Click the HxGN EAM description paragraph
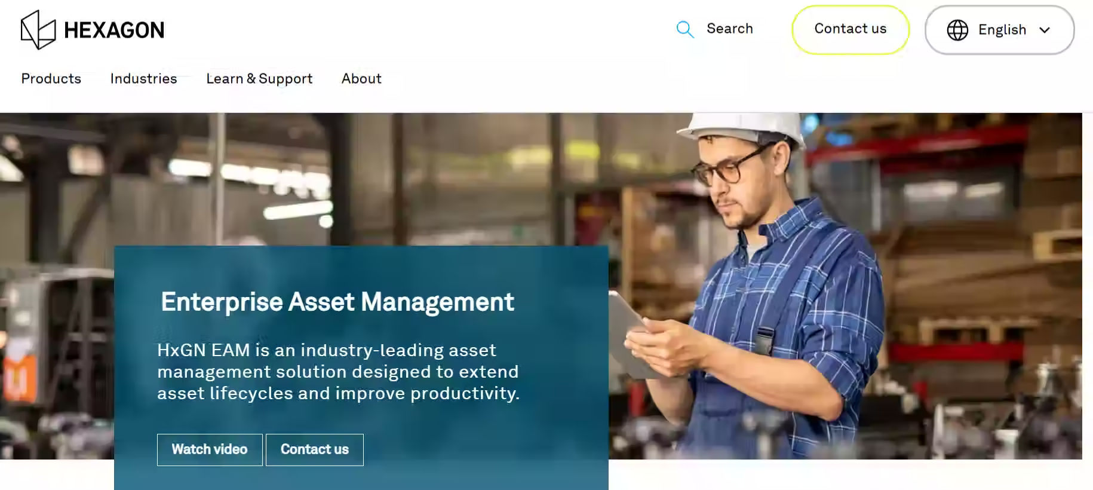 point(338,372)
